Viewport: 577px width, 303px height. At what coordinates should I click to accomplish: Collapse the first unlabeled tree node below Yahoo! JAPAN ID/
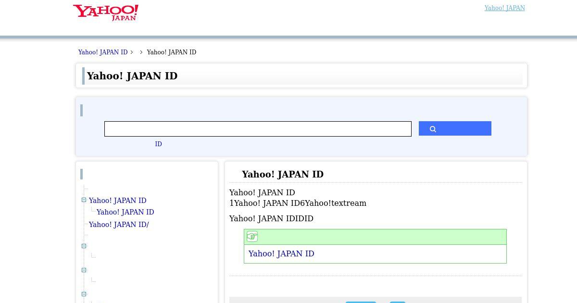click(x=84, y=246)
